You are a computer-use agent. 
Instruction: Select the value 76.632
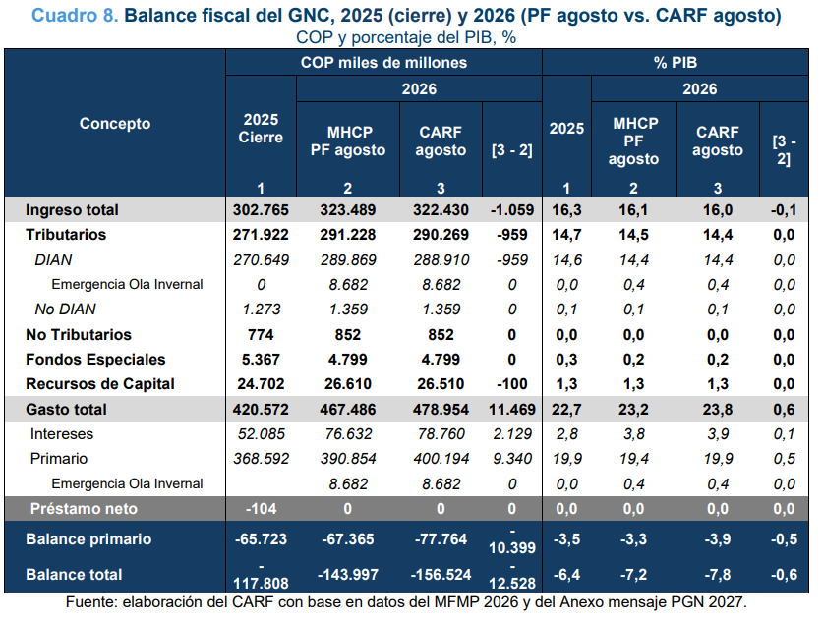348,434
